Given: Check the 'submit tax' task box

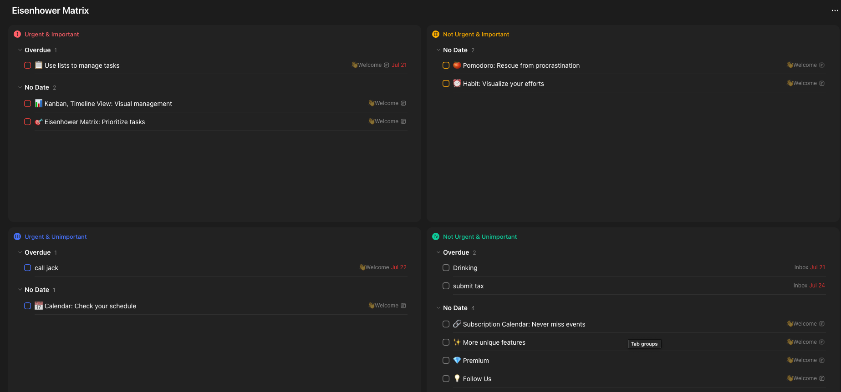Looking at the screenshot, I should [x=446, y=286].
